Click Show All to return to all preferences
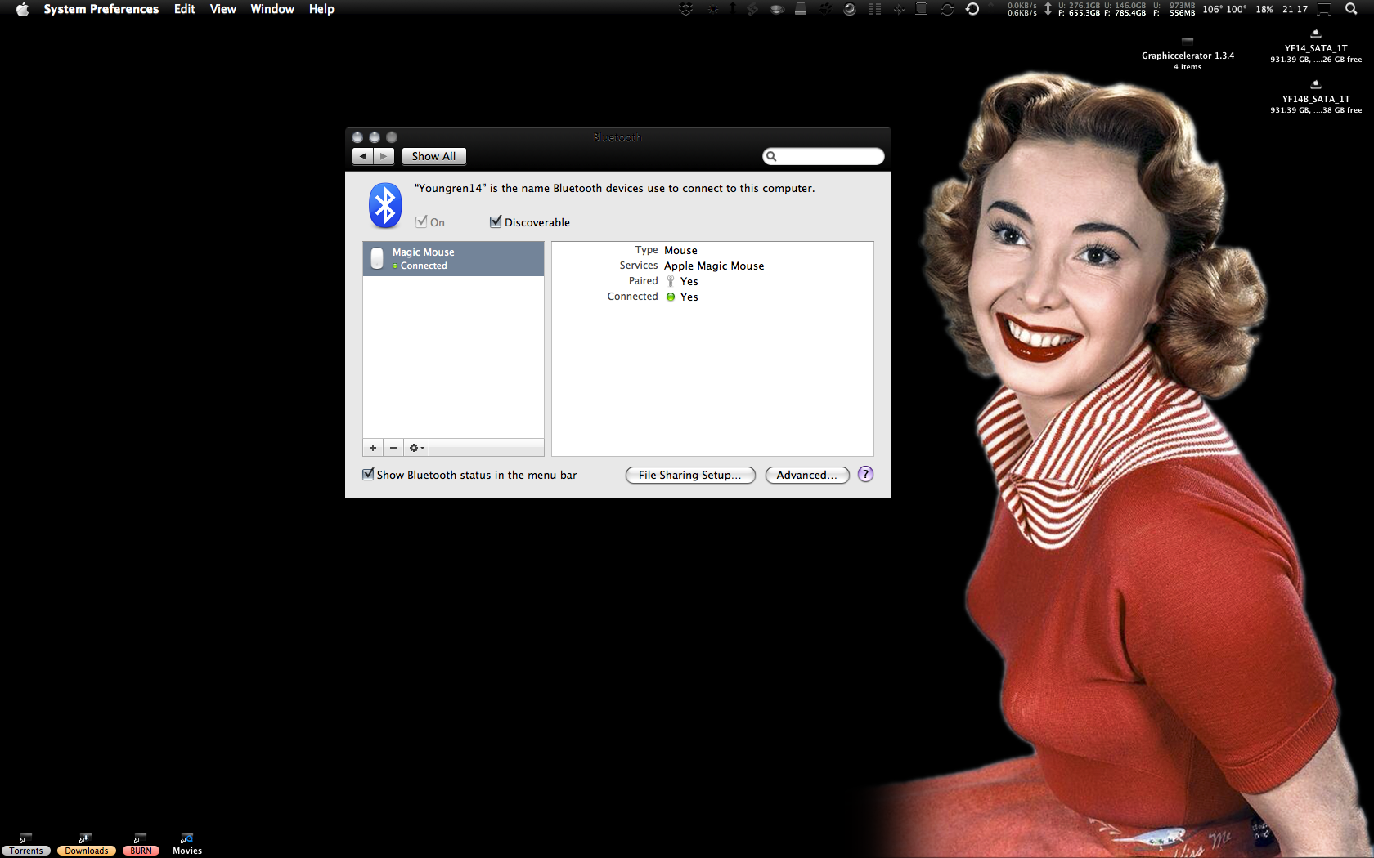1374x858 pixels. coord(433,156)
